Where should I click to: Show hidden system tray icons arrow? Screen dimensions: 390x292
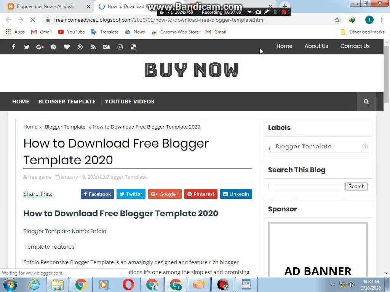pyautogui.click(x=333, y=285)
